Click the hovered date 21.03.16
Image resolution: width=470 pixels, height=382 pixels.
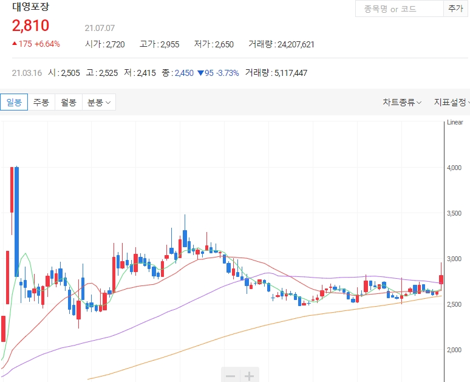(x=27, y=73)
